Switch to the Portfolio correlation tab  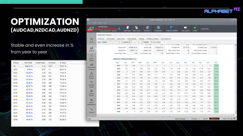click(152, 39)
